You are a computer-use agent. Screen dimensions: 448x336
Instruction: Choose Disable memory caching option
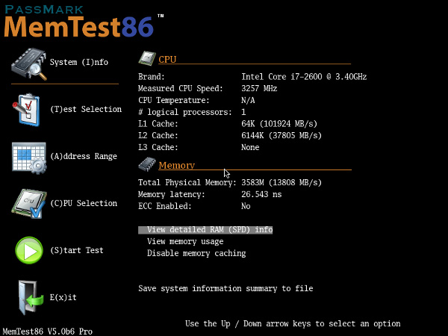pyautogui.click(x=196, y=253)
